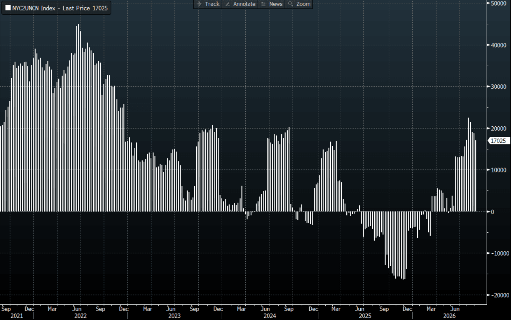Click the 2026 year label
The height and width of the screenshot is (320, 511).
tap(449, 316)
